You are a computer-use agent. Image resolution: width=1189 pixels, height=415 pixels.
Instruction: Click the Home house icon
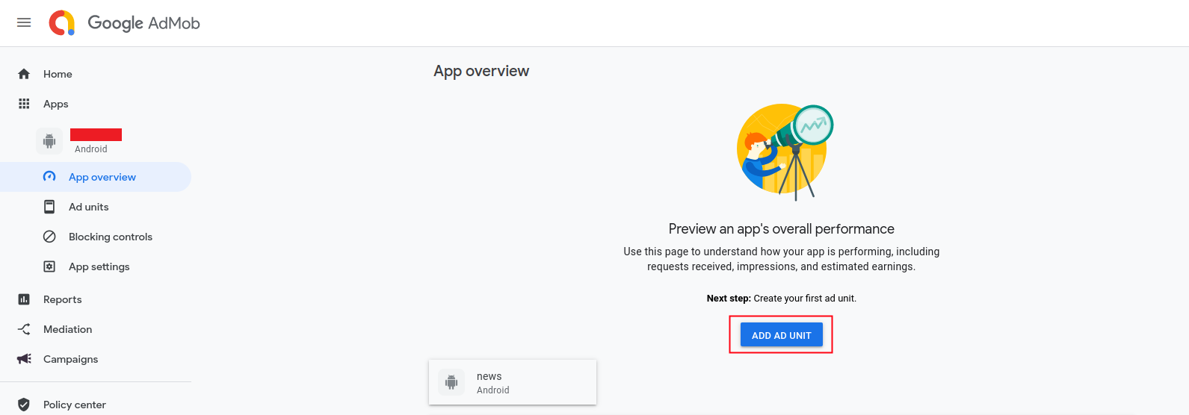point(24,74)
